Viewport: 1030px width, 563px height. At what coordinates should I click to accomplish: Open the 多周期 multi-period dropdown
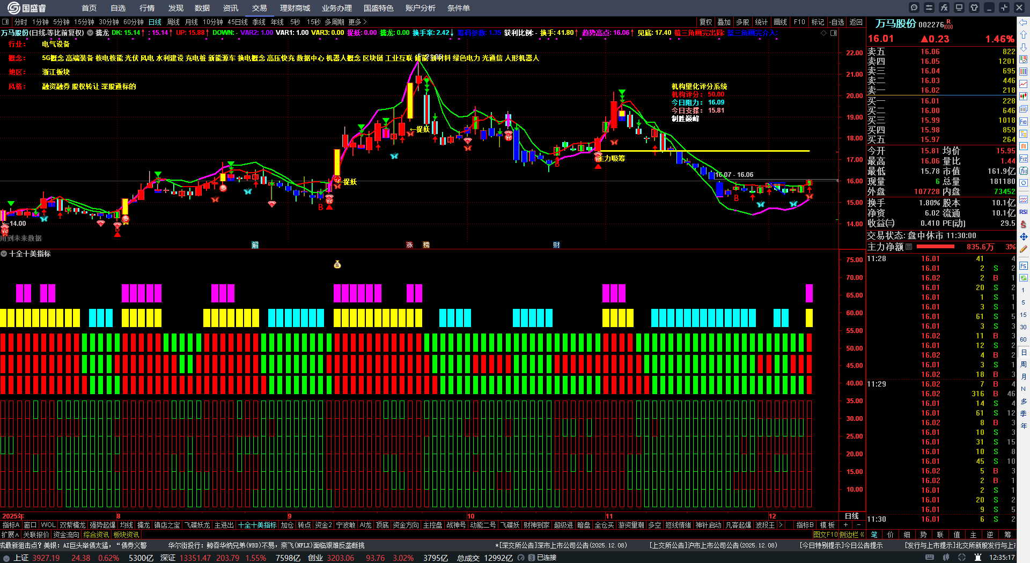click(x=334, y=22)
